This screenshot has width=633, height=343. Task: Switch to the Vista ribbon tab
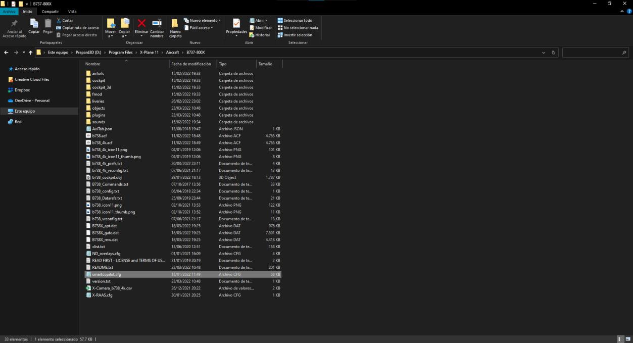point(72,12)
